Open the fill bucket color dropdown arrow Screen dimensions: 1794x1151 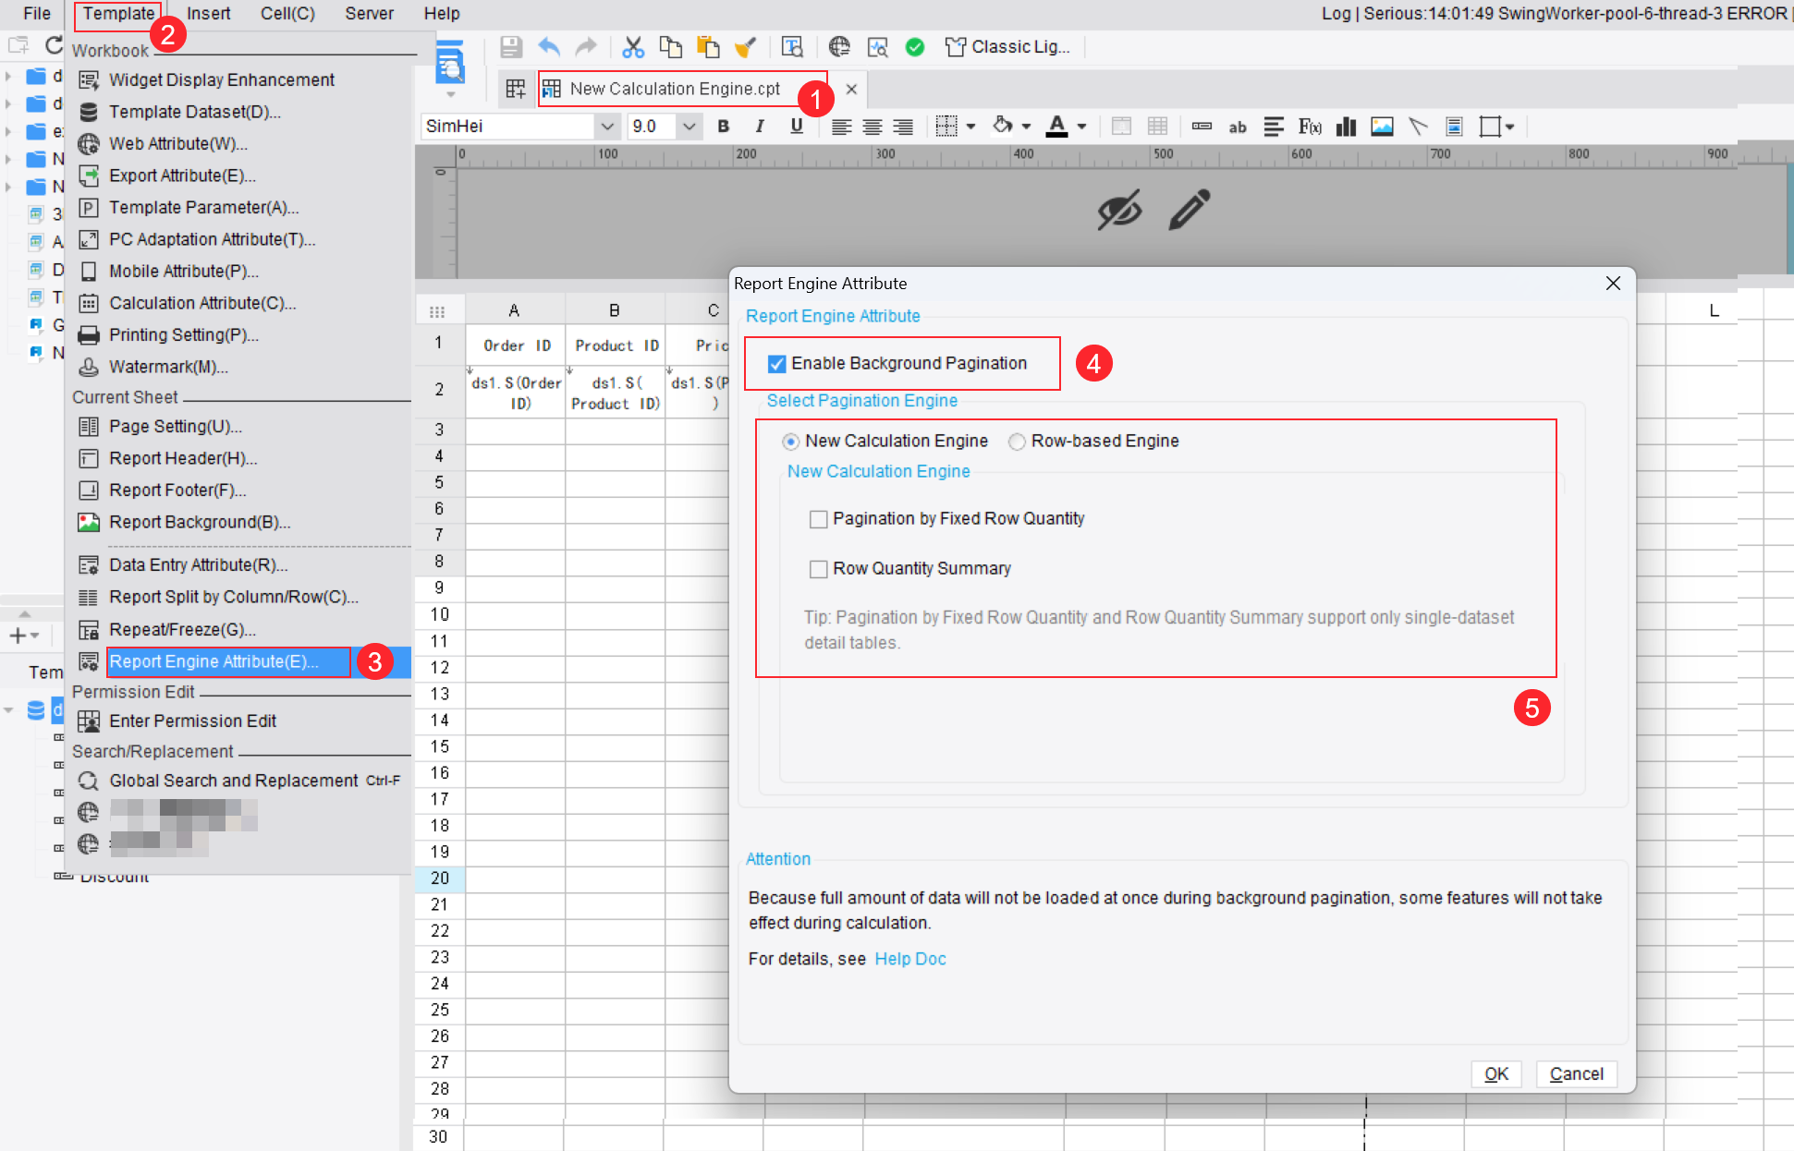pyautogui.click(x=1026, y=127)
